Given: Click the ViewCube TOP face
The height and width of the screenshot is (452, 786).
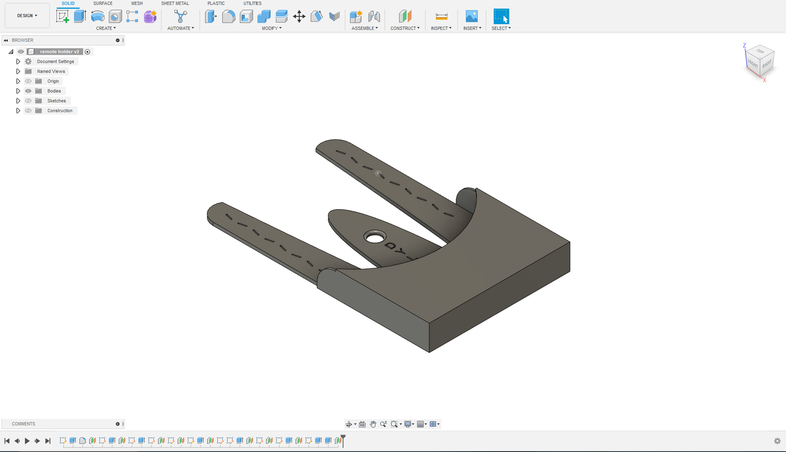Looking at the screenshot, I should [x=761, y=51].
